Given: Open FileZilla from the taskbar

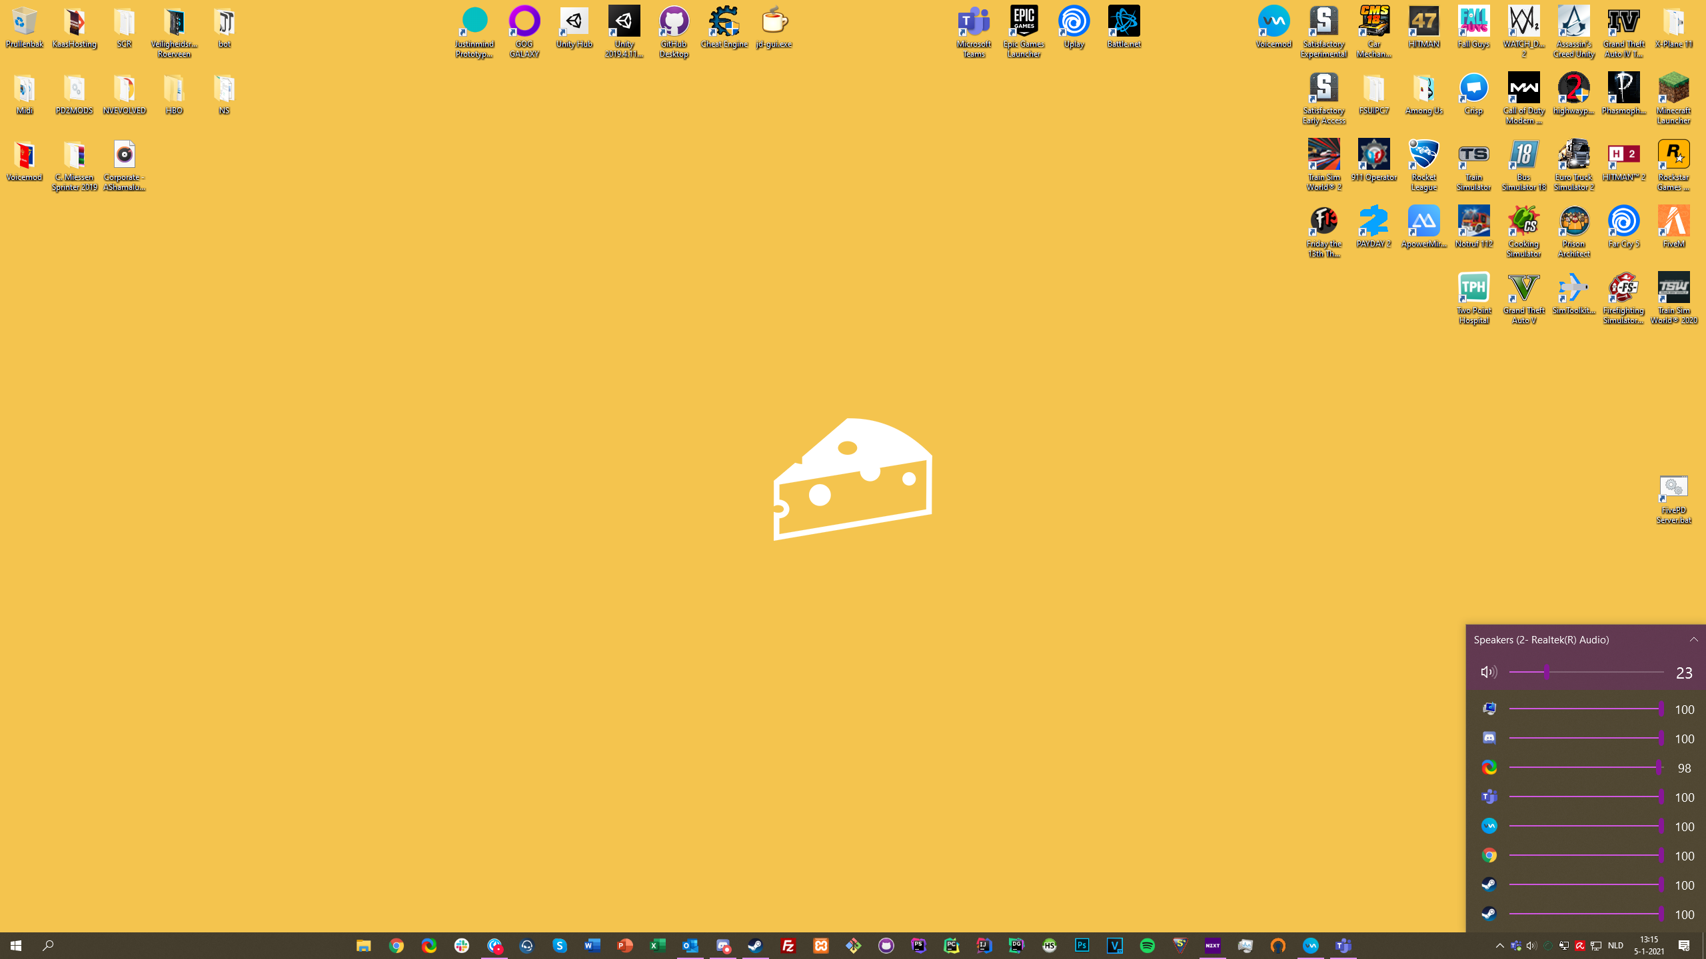Looking at the screenshot, I should click(788, 946).
